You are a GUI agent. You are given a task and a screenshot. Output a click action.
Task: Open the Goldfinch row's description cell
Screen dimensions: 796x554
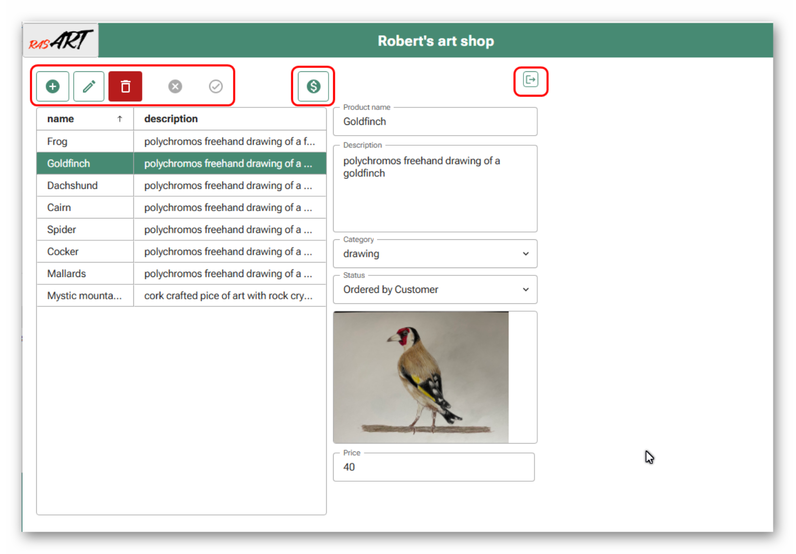[x=230, y=164]
